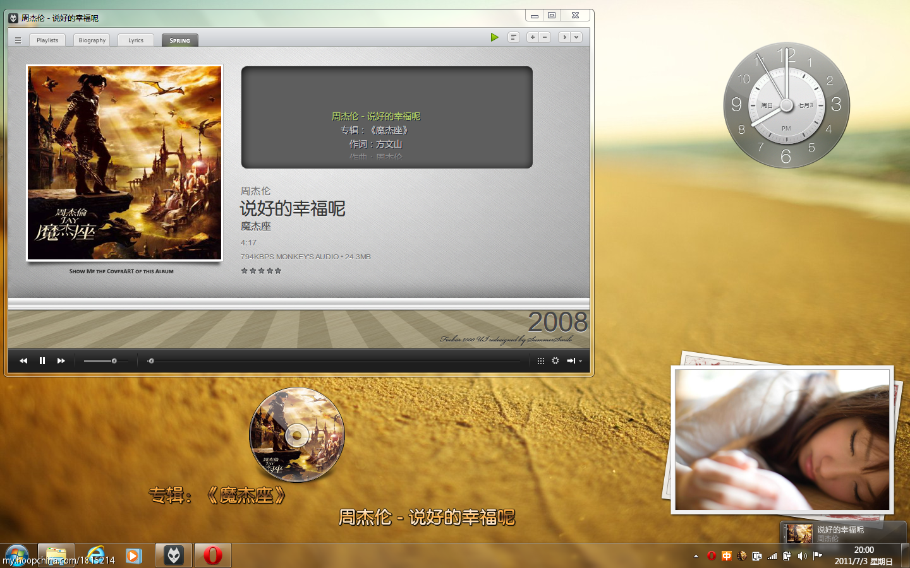Select the Spring tab
Screen dimensions: 910x568
(180, 40)
